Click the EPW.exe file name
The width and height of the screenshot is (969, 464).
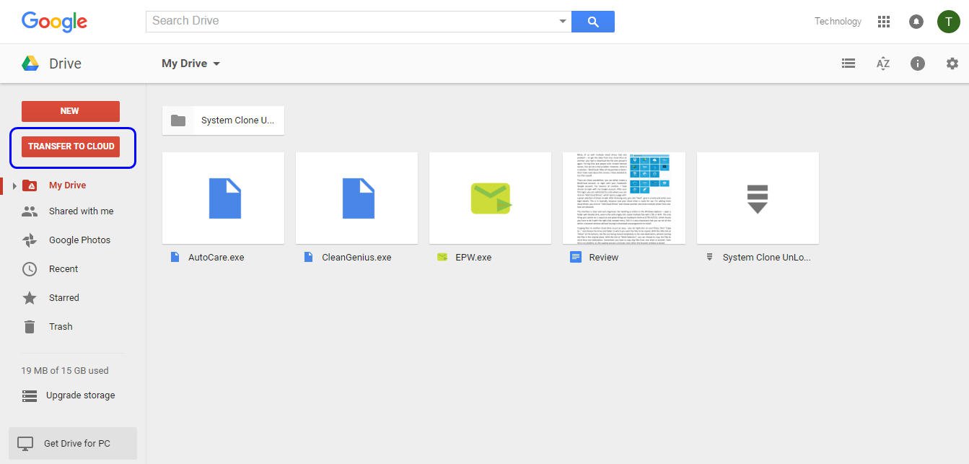(x=473, y=257)
